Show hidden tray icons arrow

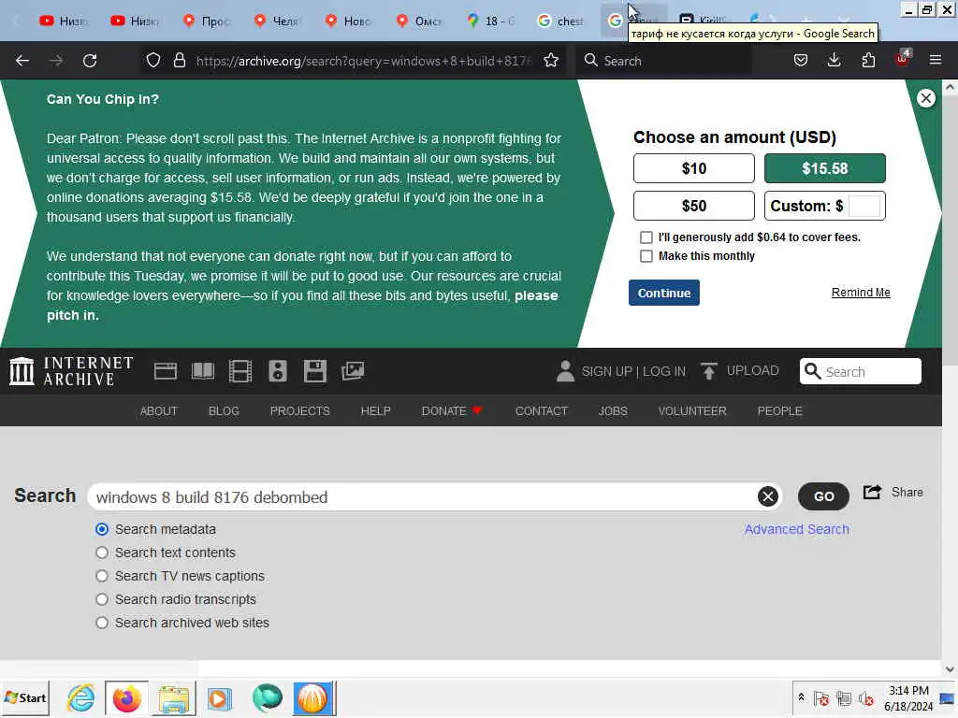click(801, 697)
